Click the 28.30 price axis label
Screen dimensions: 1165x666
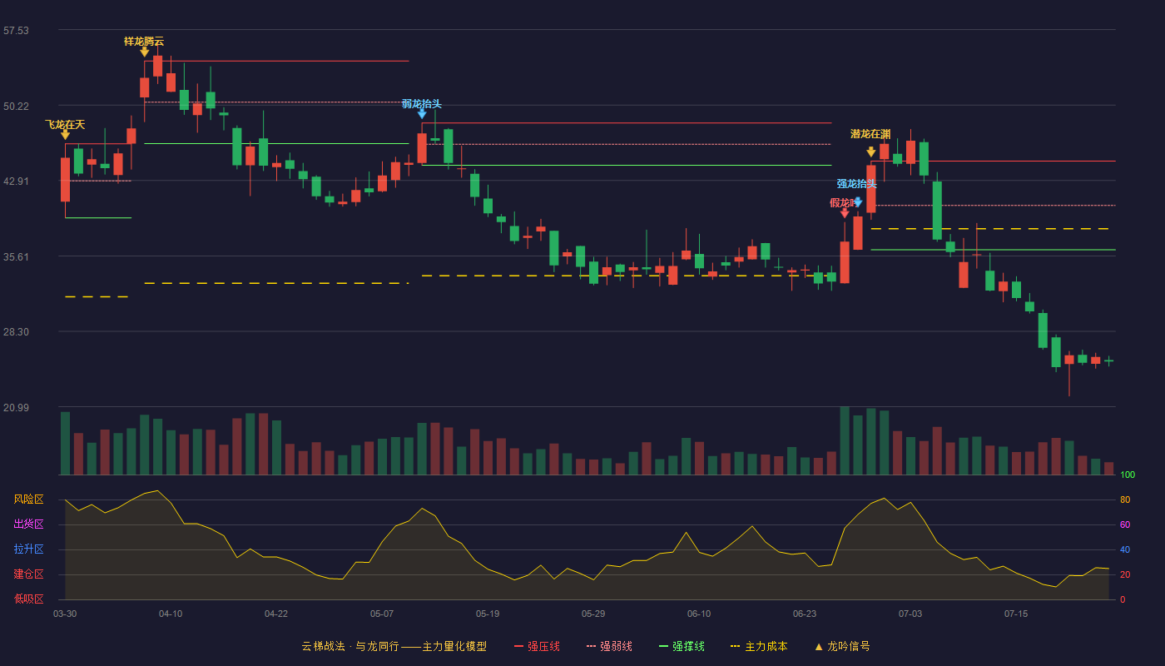pos(16,332)
